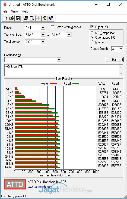This screenshot has height=199, width=127.
Task: Open the View menu
Action: click(14, 11)
